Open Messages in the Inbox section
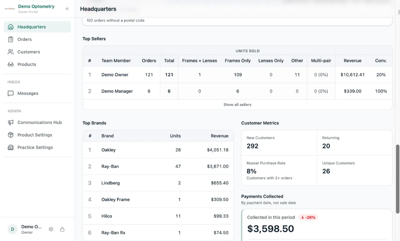This screenshot has width=400, height=241. click(x=37, y=93)
